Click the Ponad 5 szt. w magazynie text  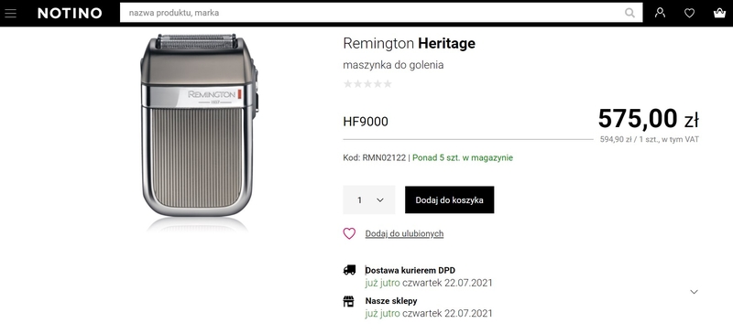tap(463, 158)
